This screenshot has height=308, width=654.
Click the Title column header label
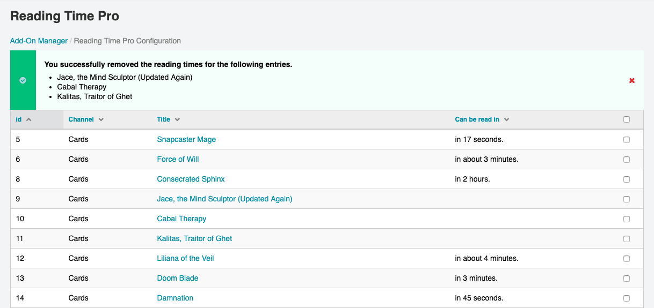point(163,119)
